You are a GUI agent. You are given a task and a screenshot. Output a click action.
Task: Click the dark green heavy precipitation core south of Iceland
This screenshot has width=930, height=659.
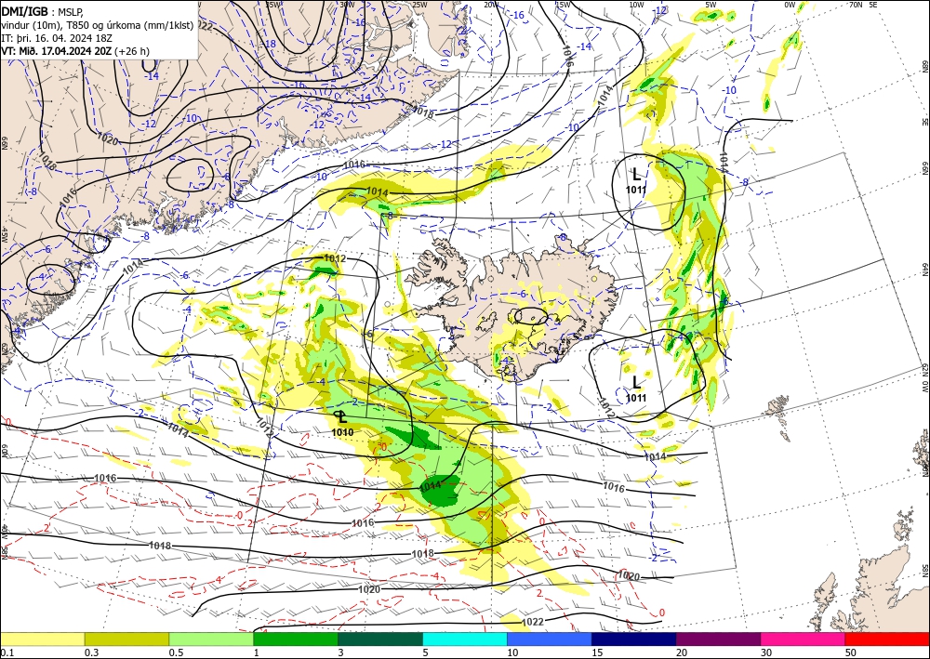pyautogui.click(x=442, y=490)
